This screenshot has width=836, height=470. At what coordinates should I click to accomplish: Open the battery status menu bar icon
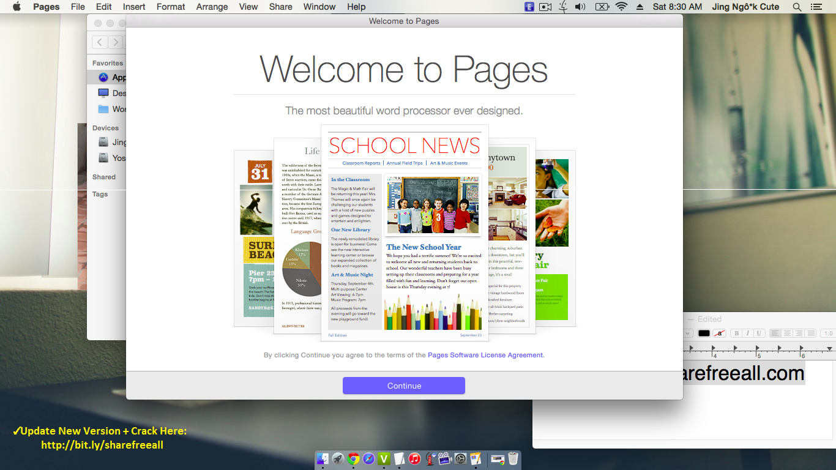[x=602, y=7]
